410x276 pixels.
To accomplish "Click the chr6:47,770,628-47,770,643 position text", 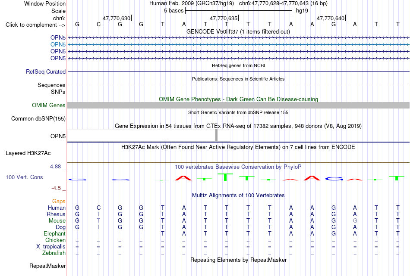I will (x=283, y=3).
